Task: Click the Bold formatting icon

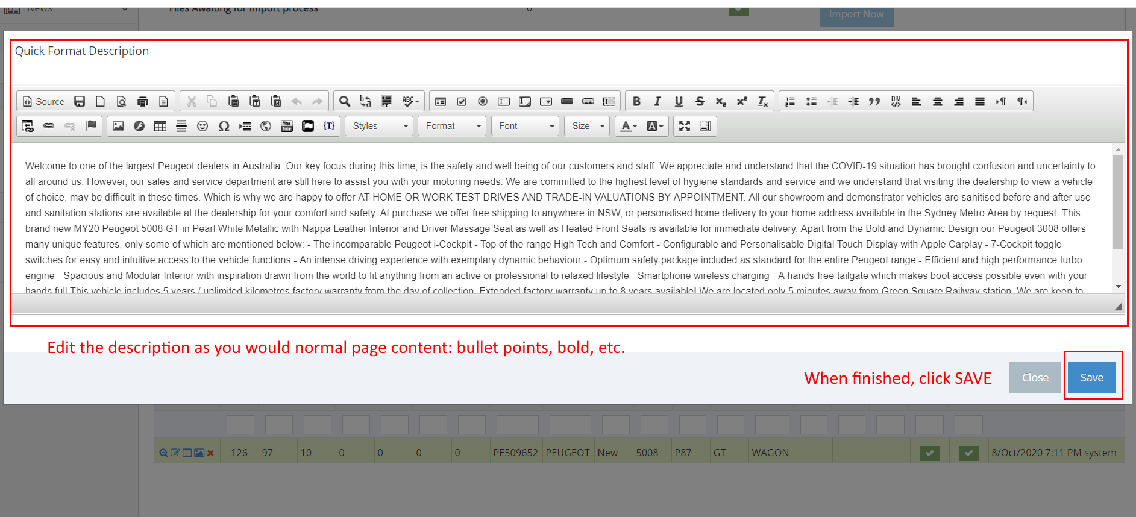Action: 636,101
